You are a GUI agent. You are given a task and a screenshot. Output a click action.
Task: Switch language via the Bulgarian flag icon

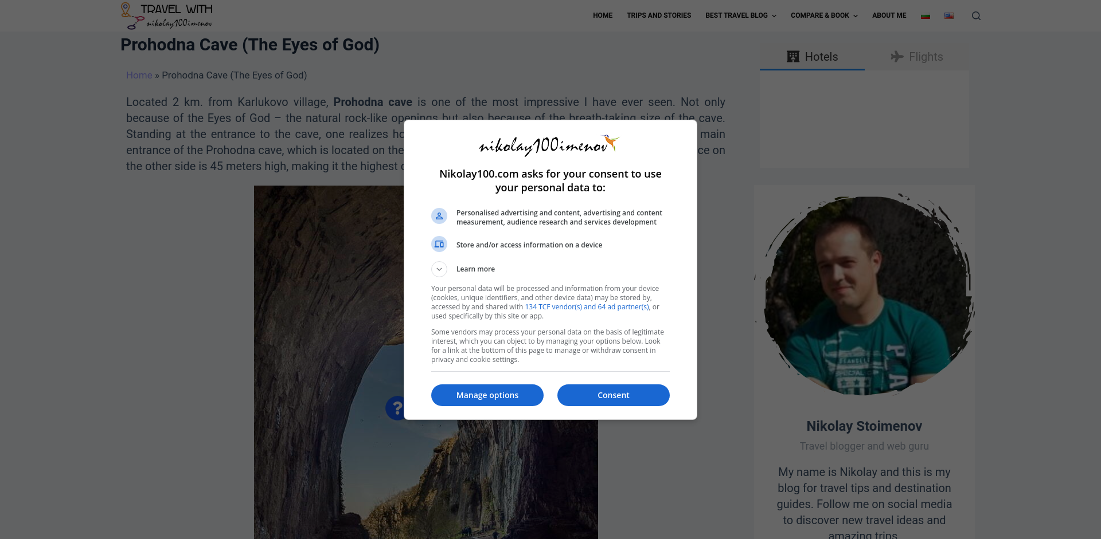(x=926, y=16)
